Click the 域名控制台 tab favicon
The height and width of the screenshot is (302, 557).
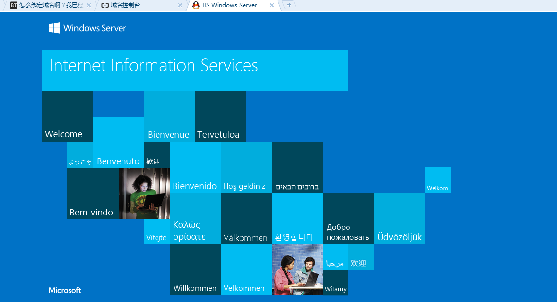[x=105, y=5]
